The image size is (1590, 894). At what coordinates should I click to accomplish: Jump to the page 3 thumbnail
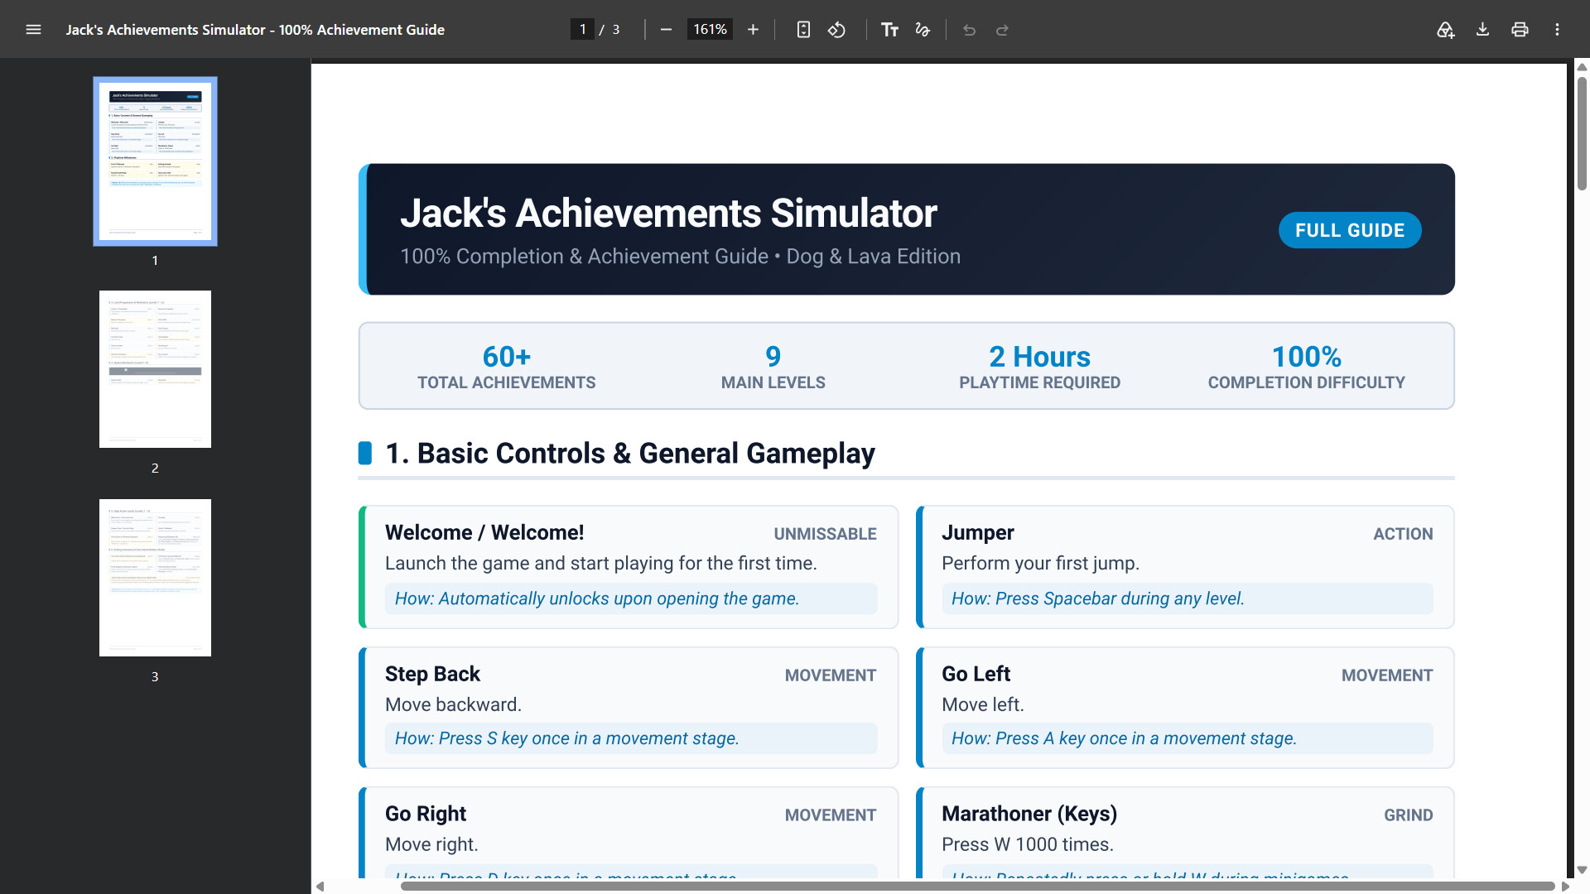tap(155, 578)
